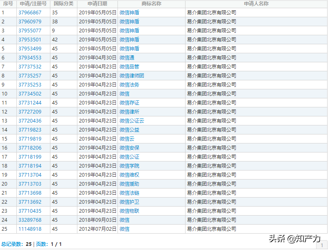Open application number 37955077

pos(30,31)
